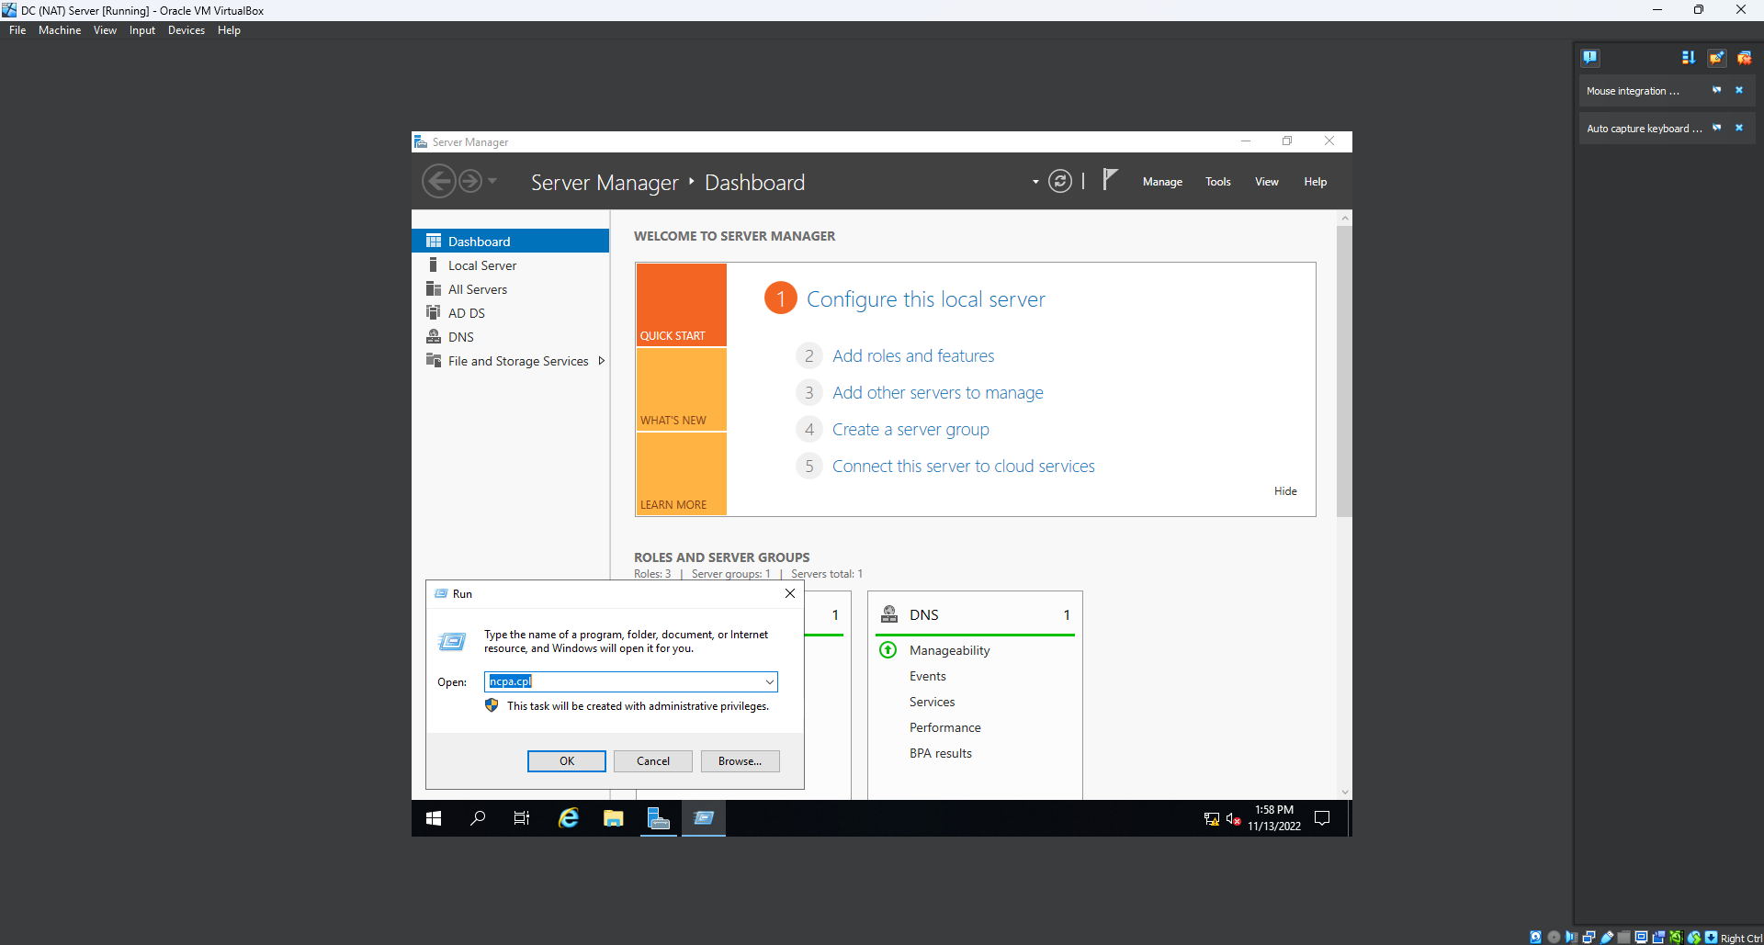
Task: Close the Run dialog
Action: click(790, 593)
